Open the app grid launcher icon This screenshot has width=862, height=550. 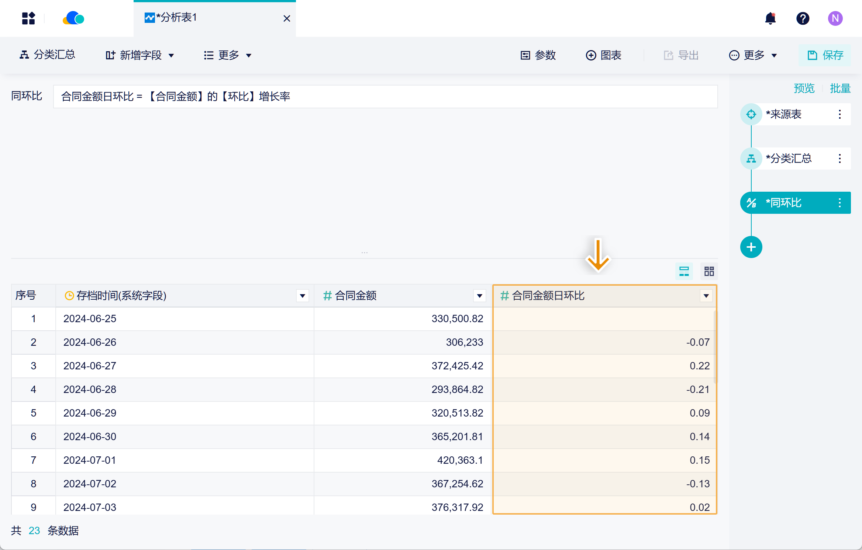coord(28,18)
